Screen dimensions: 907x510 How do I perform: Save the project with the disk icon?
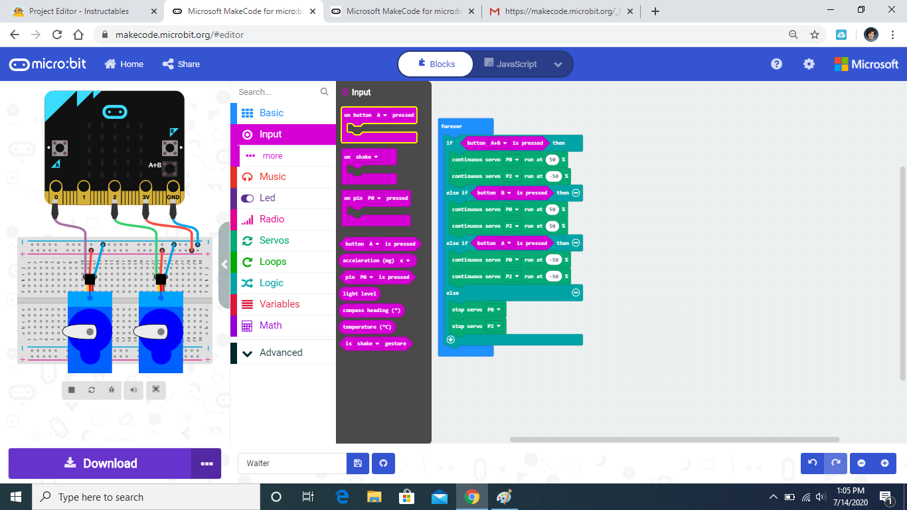(x=358, y=464)
